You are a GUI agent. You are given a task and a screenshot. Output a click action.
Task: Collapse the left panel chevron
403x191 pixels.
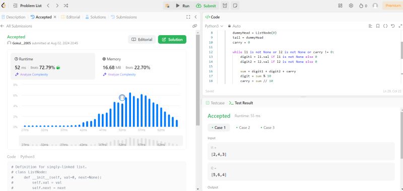[x=195, y=17]
